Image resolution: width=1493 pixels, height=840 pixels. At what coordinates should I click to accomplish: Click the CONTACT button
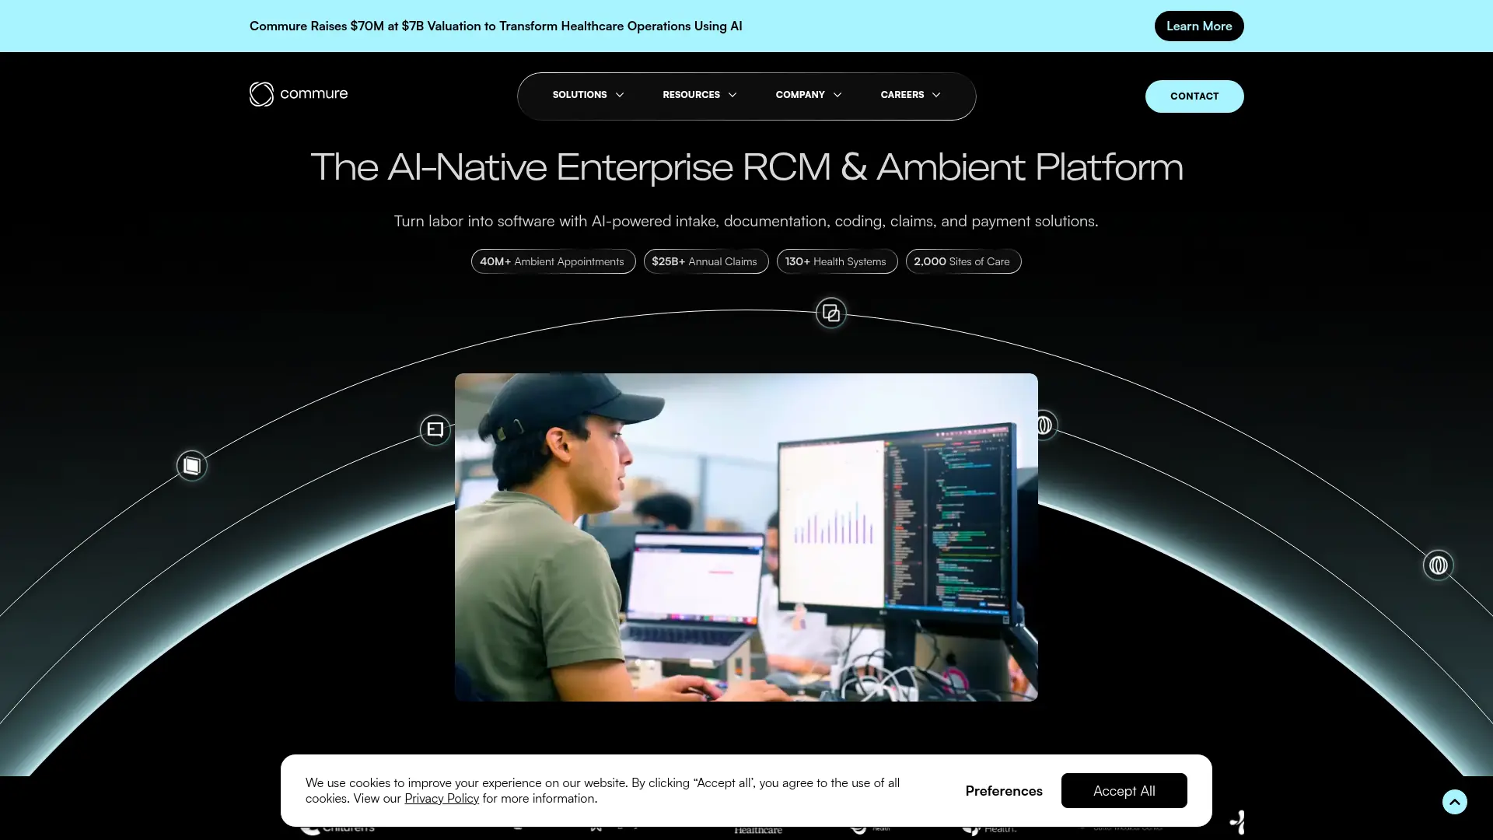pyautogui.click(x=1194, y=96)
